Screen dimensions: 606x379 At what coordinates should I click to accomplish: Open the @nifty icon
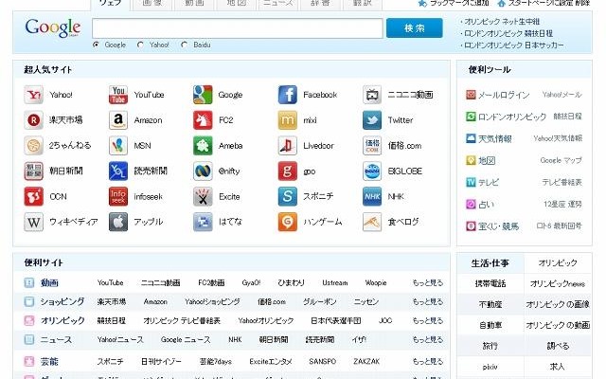[x=203, y=171]
